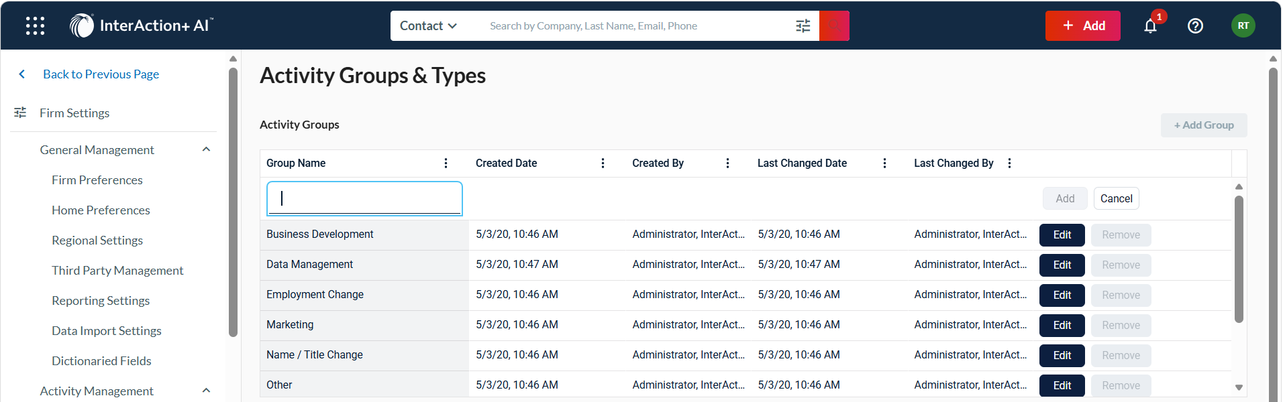The width and height of the screenshot is (1283, 402).
Task: Remove the Marketing group
Action: tap(1121, 325)
